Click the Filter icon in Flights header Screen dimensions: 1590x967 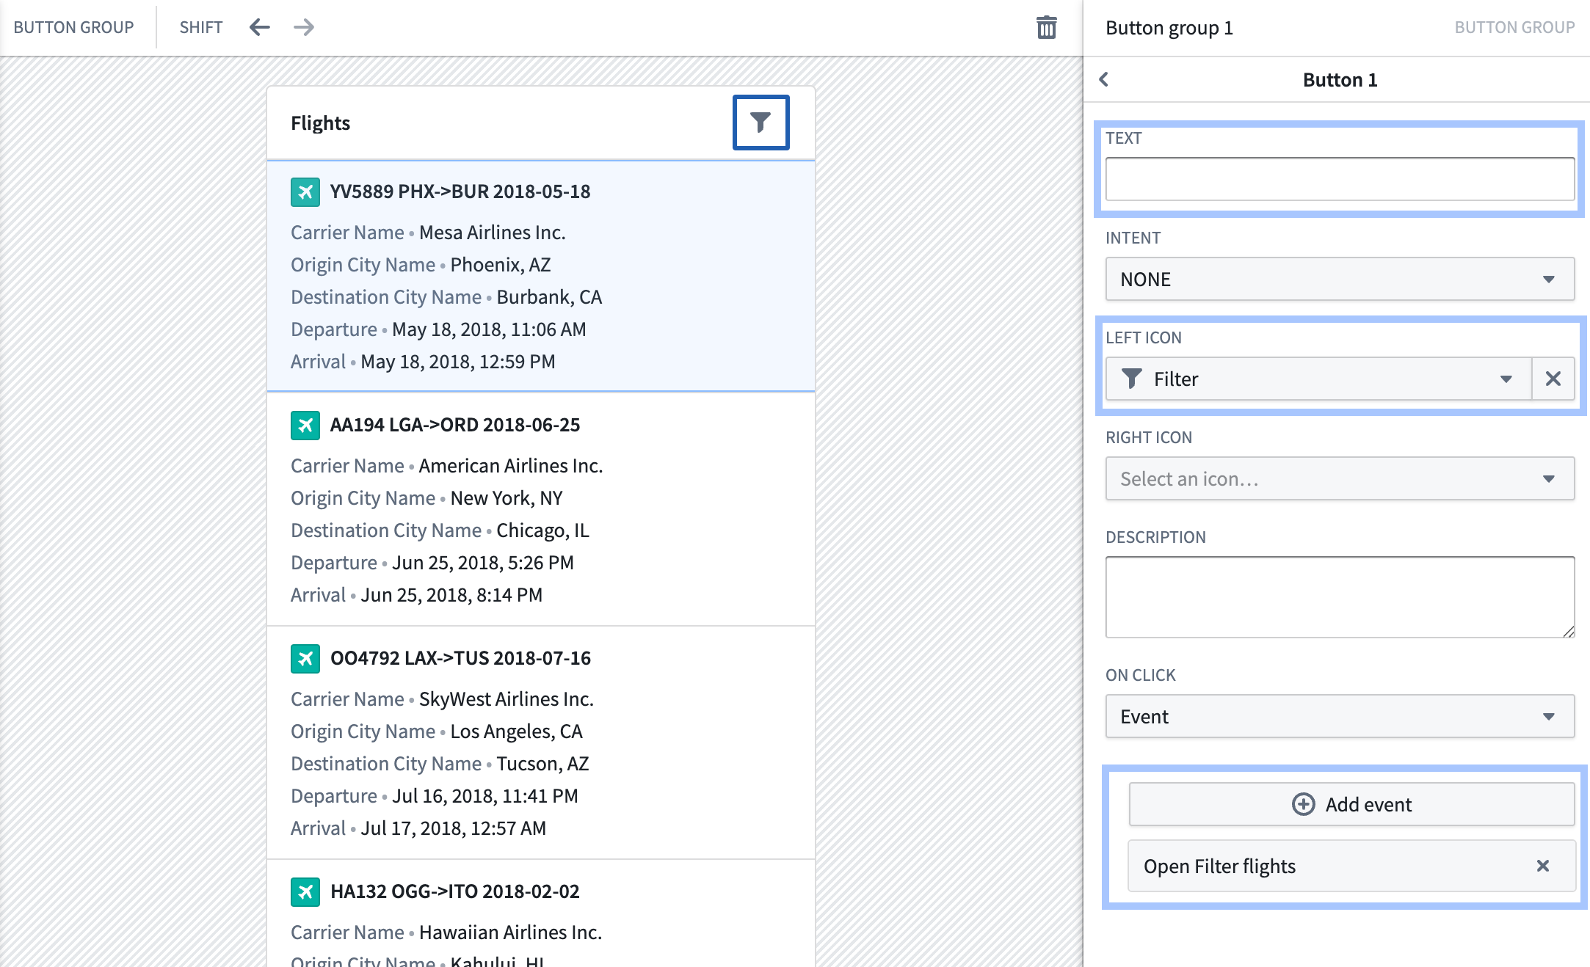click(x=760, y=123)
